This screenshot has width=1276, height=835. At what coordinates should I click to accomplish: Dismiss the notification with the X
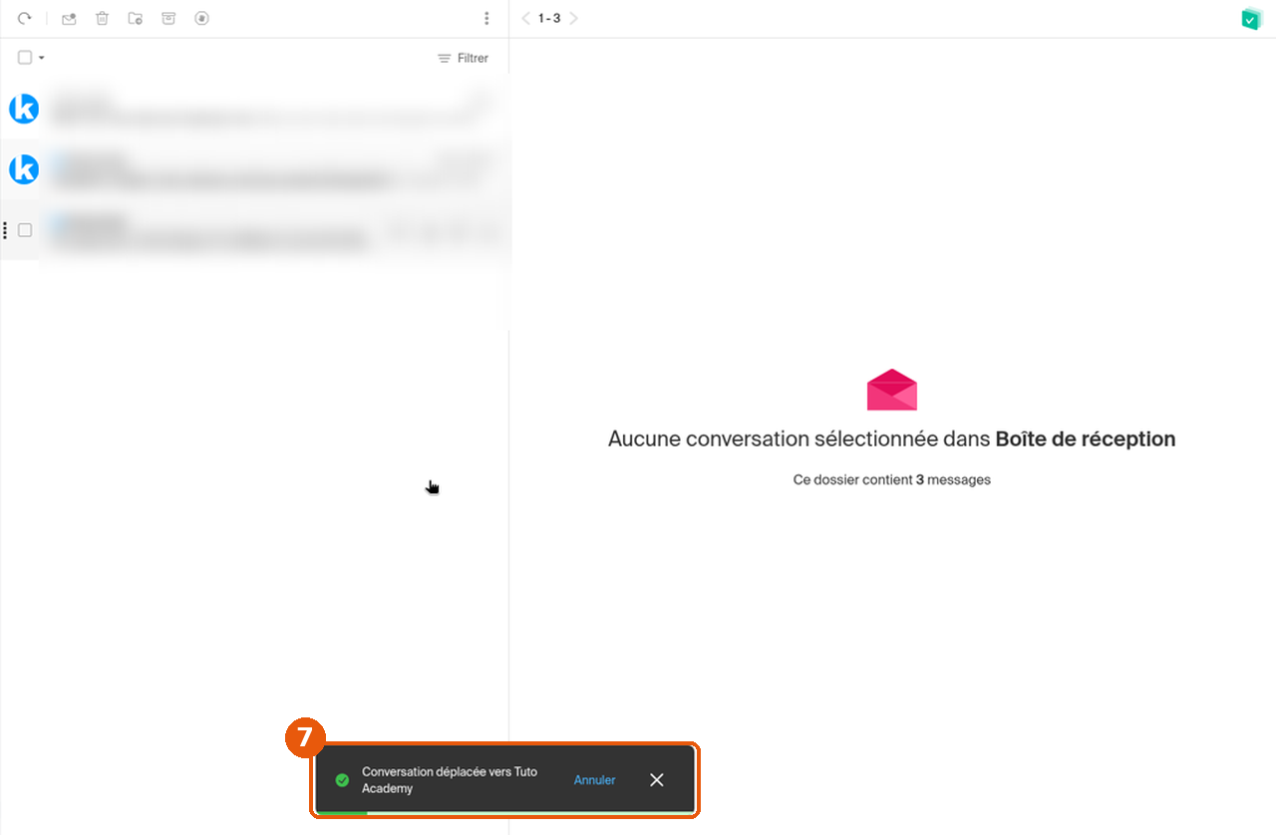coord(656,780)
